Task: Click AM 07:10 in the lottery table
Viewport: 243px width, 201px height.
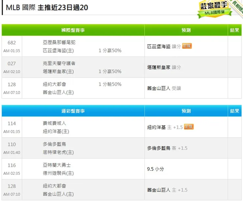Action: [x=11, y=194]
